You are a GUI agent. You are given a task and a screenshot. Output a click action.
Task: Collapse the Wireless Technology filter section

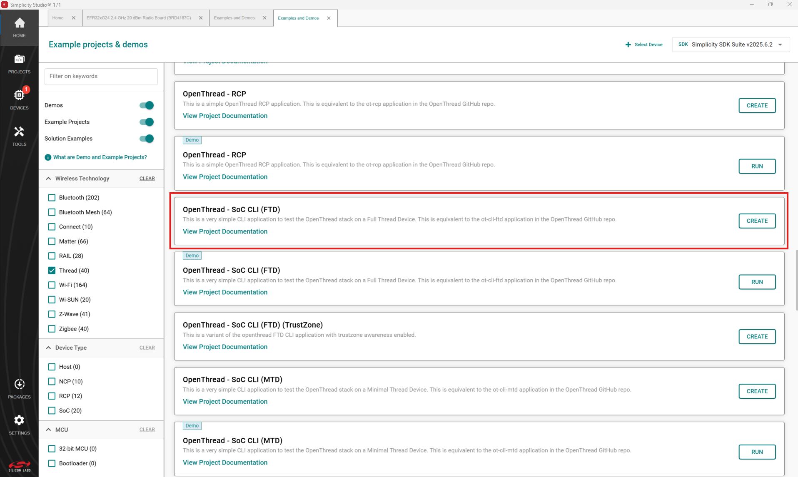coord(48,178)
